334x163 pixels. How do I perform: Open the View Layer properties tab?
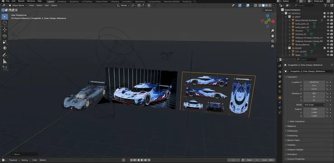click(x=280, y=81)
